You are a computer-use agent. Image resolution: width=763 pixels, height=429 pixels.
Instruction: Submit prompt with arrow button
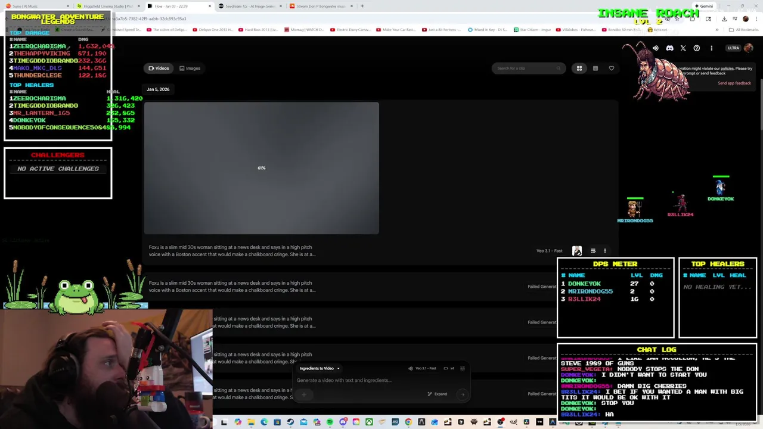point(462,394)
